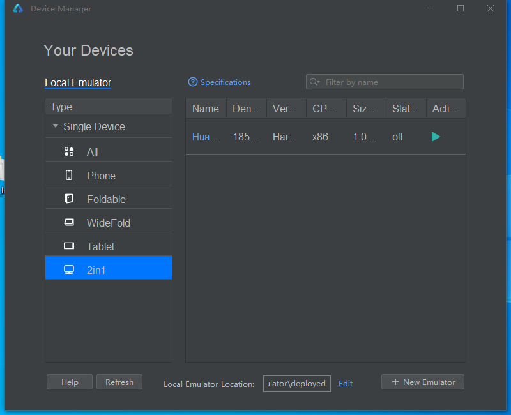Collapse the Single Device tree node

point(56,126)
